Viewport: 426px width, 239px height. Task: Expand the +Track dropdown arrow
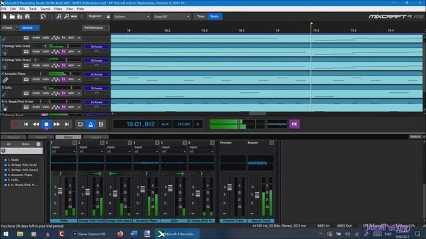coord(17,28)
